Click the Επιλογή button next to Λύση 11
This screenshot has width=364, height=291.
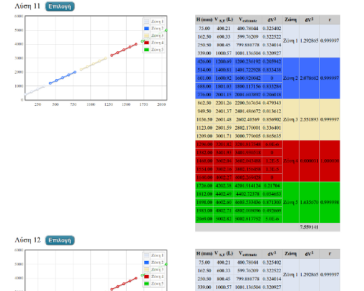[x=59, y=6]
